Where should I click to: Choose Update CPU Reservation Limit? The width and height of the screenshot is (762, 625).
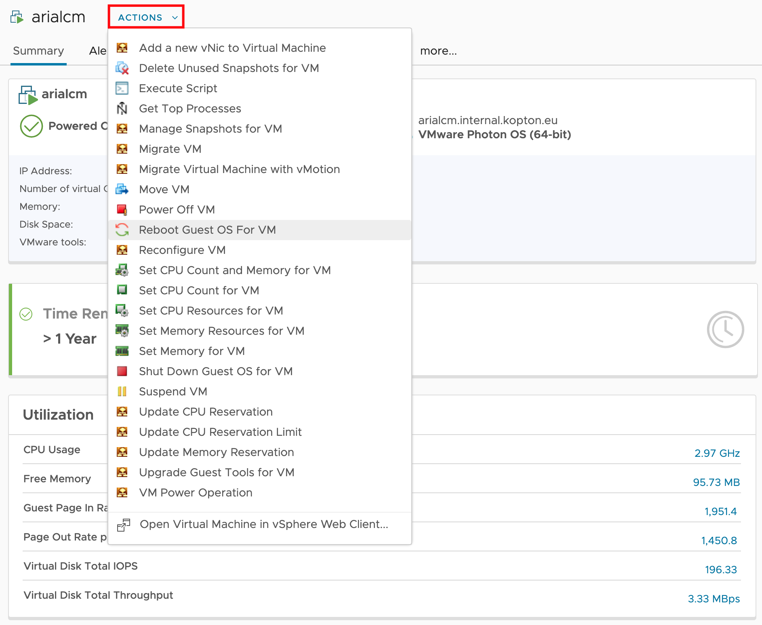pyautogui.click(x=260, y=432)
